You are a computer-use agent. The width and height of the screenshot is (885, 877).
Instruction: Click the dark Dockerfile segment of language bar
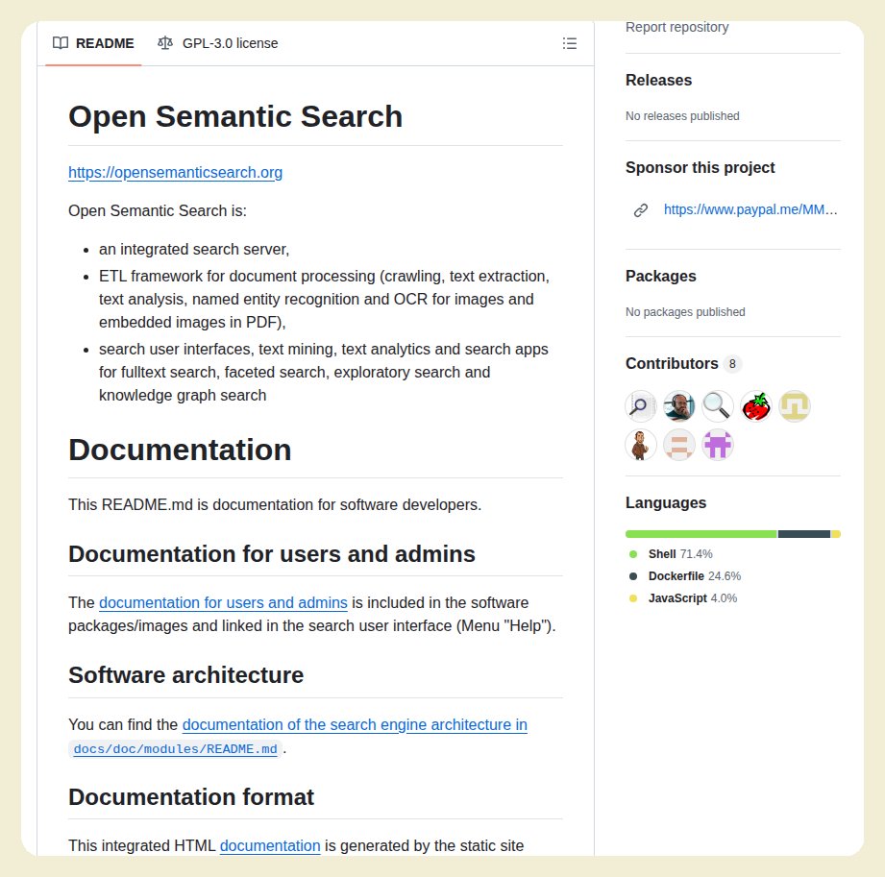point(803,534)
